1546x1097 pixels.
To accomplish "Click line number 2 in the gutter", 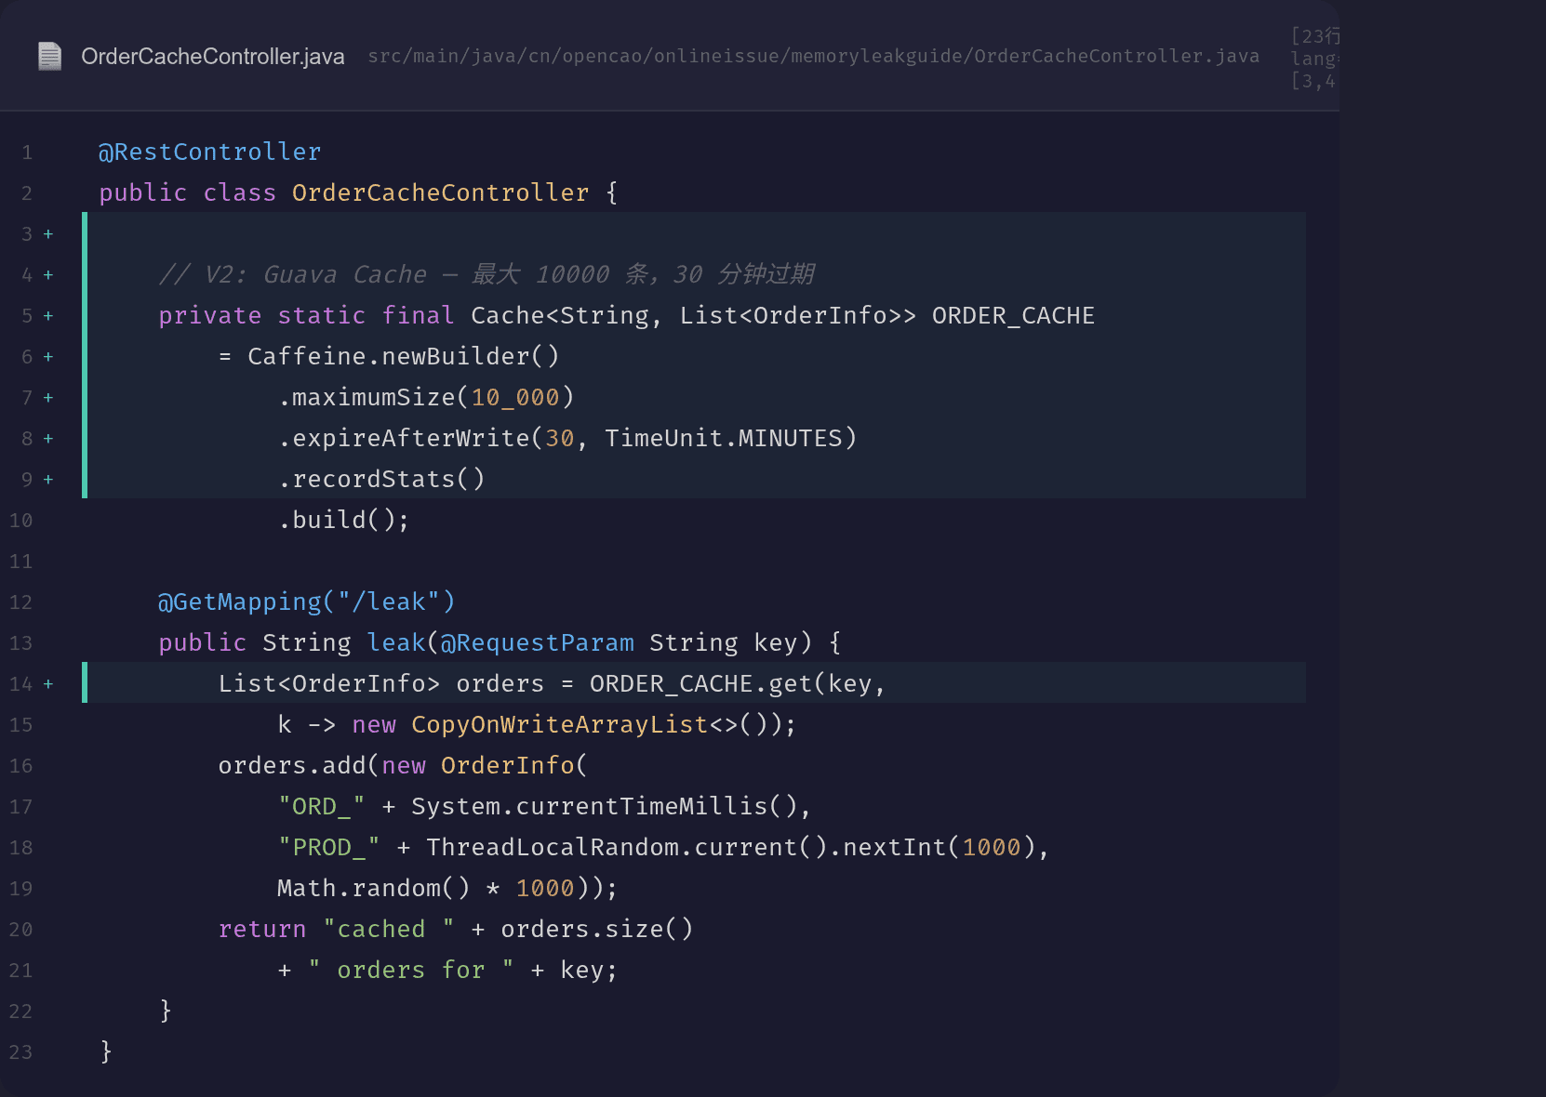I will [x=27, y=193].
